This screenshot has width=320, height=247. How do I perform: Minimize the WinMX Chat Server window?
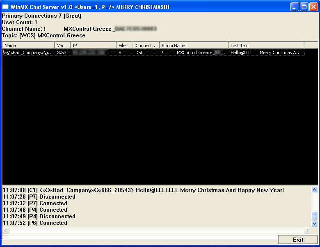295,7
